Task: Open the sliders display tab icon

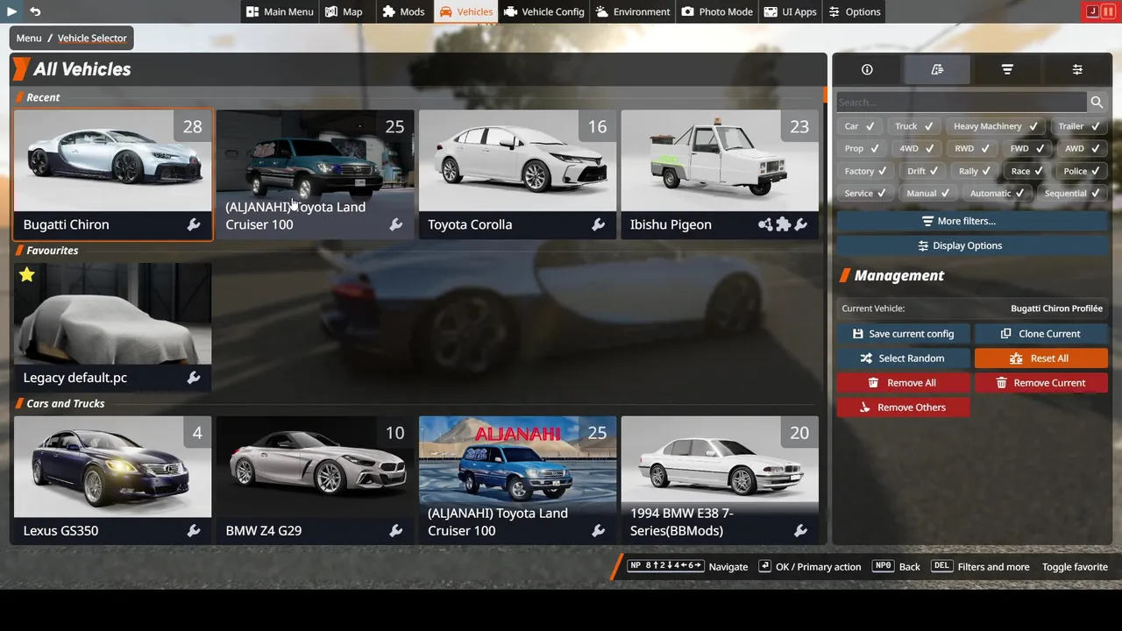Action: 1077,69
